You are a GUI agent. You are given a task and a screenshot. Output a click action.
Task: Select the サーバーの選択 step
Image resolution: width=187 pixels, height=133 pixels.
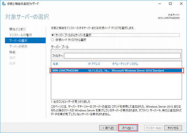25,40
